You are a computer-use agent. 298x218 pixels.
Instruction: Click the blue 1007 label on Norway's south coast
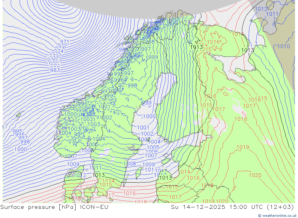[x=71, y=156]
